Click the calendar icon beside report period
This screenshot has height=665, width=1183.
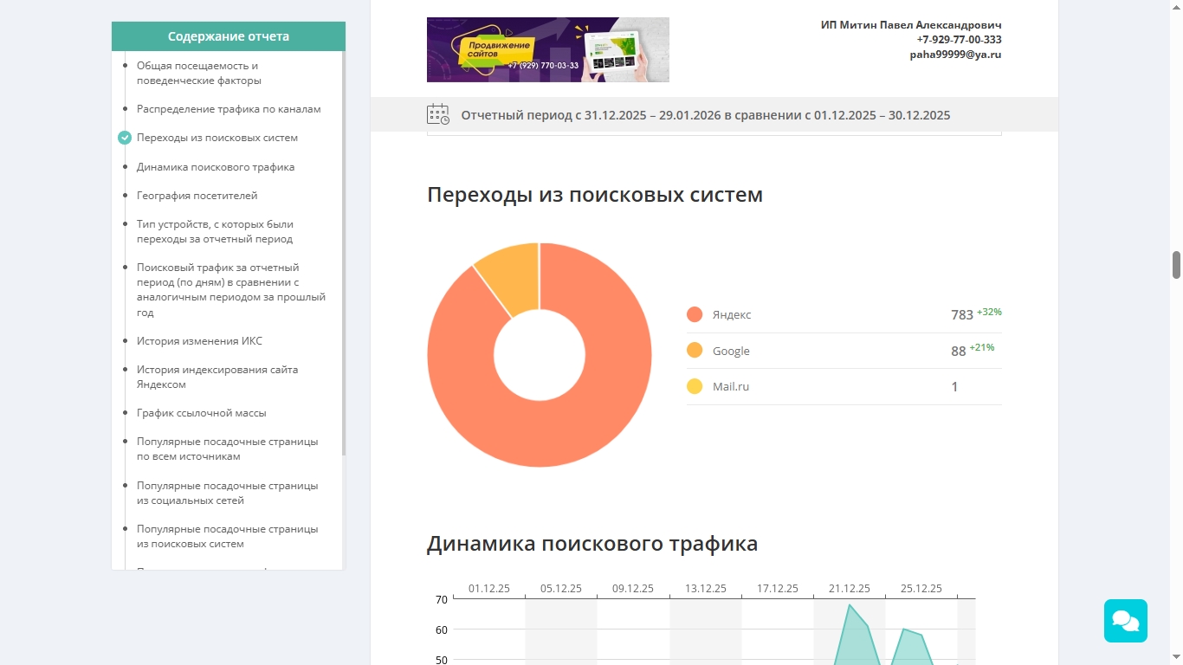click(x=438, y=114)
